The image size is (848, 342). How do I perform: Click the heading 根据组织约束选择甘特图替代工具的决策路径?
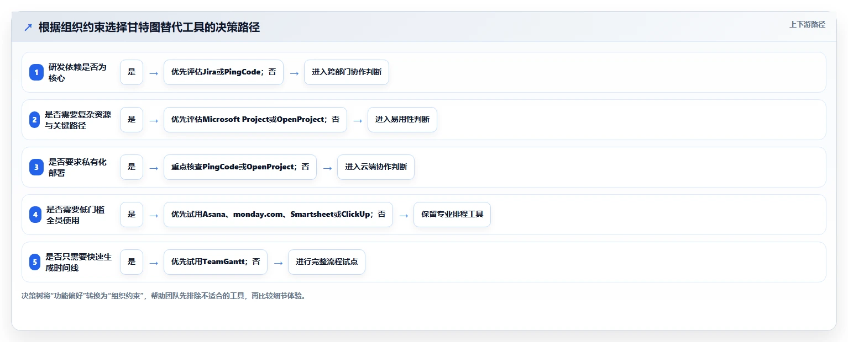coord(149,28)
